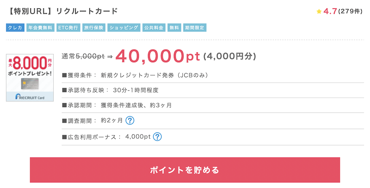Click the 4.7 rating score
The height and width of the screenshot is (188, 370).
330,11
